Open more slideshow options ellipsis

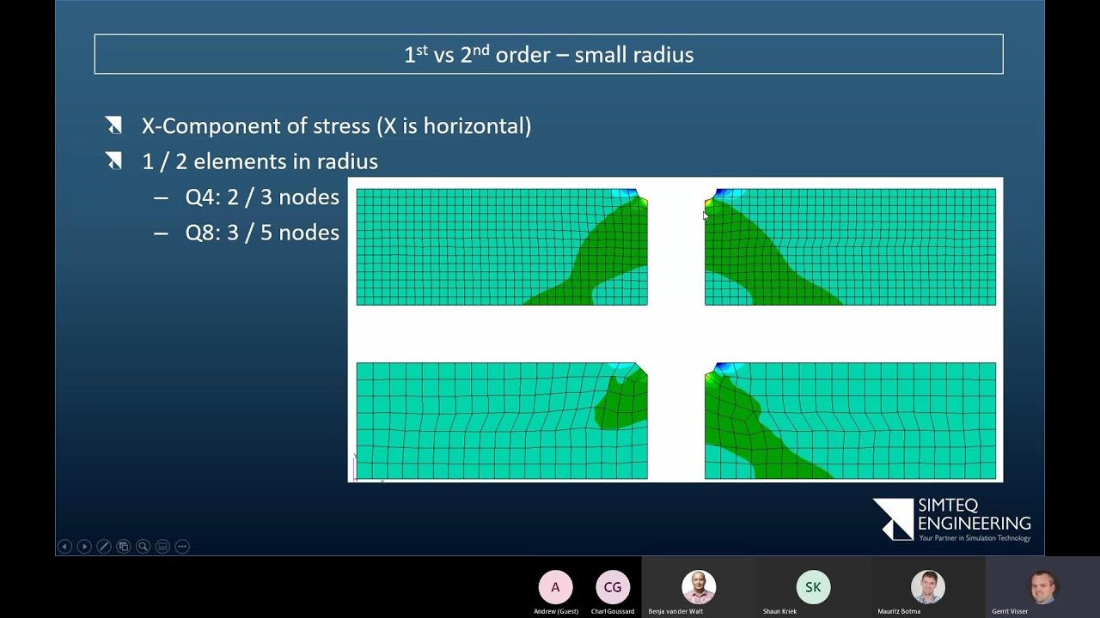coord(182,546)
